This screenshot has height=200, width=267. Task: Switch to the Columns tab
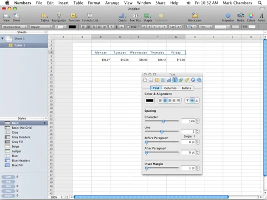click(x=170, y=88)
